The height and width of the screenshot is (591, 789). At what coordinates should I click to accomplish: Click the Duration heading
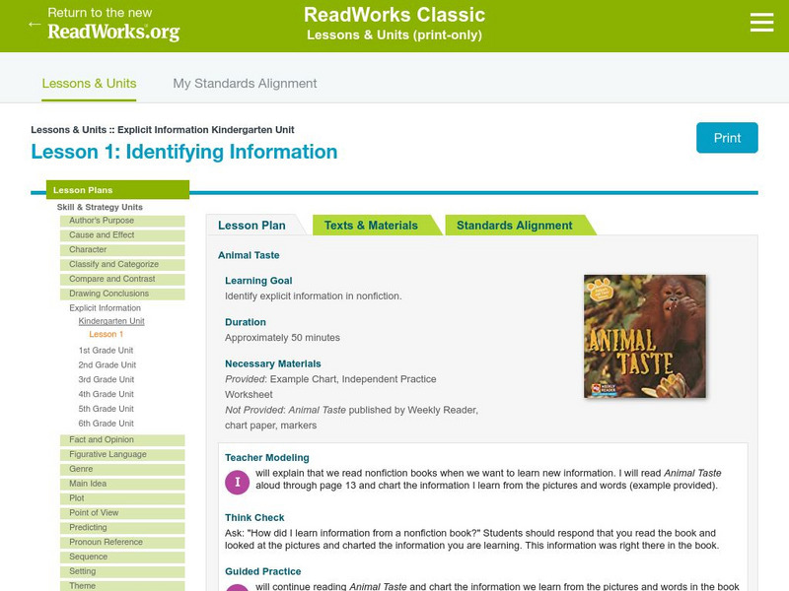coord(246,322)
